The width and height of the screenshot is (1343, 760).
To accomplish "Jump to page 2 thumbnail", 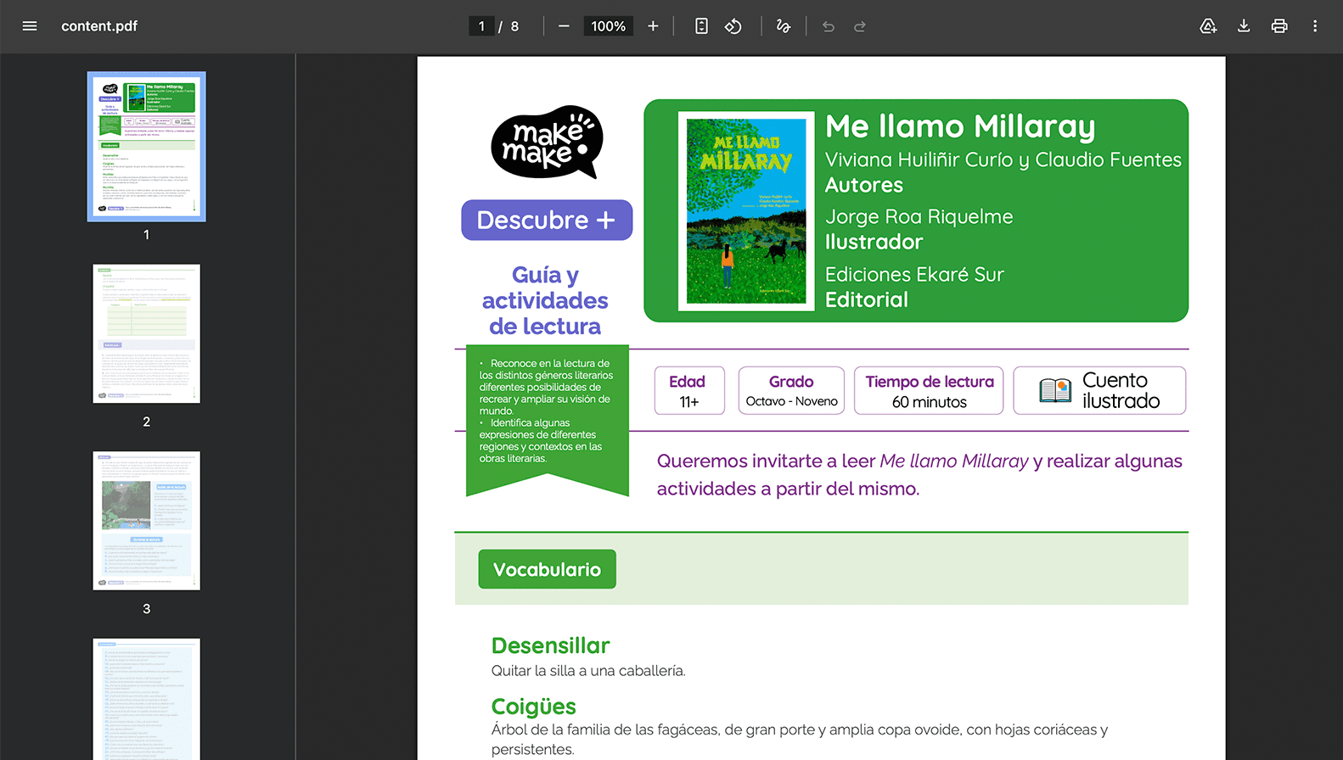I will click(147, 333).
